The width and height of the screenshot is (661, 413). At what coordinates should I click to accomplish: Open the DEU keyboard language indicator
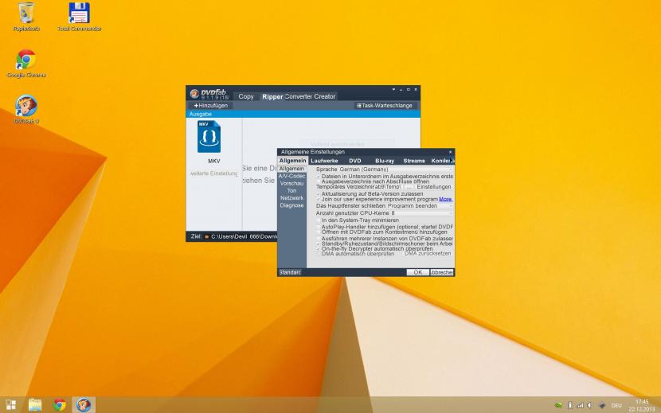coord(616,405)
